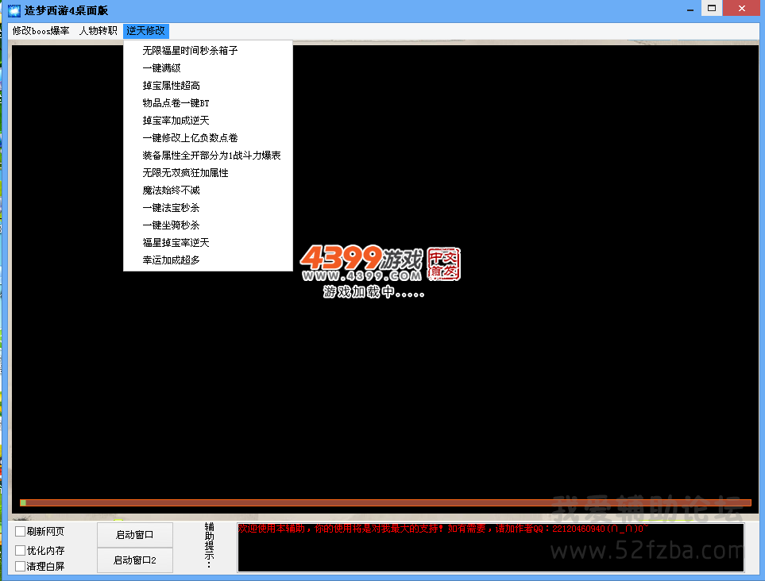Select 一键坐骑秒杀 menu entry
This screenshot has width=765, height=581.
click(208, 225)
